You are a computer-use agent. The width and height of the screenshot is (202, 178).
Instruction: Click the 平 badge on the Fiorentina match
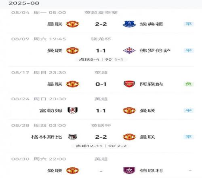[x=189, y=51]
